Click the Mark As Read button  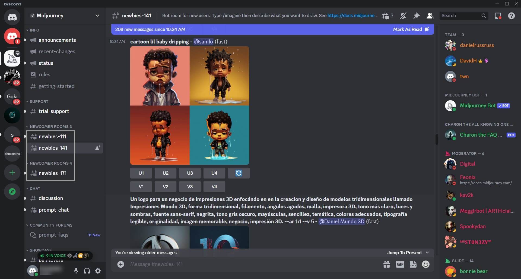click(408, 29)
